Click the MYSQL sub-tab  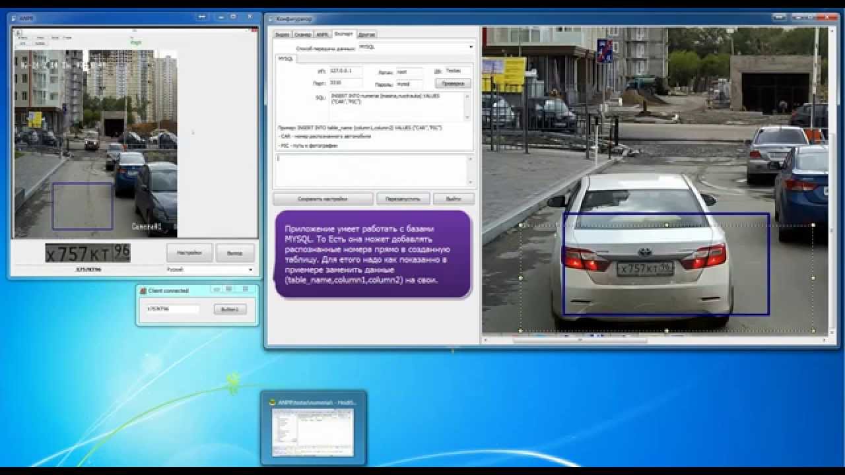coord(286,59)
